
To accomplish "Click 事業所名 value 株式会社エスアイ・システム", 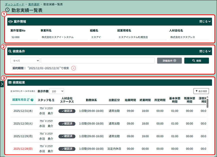I will (58, 37).
